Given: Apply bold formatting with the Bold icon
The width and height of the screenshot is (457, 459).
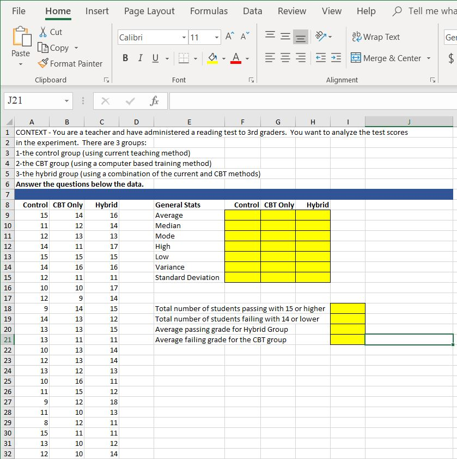Looking at the screenshot, I should coord(125,58).
